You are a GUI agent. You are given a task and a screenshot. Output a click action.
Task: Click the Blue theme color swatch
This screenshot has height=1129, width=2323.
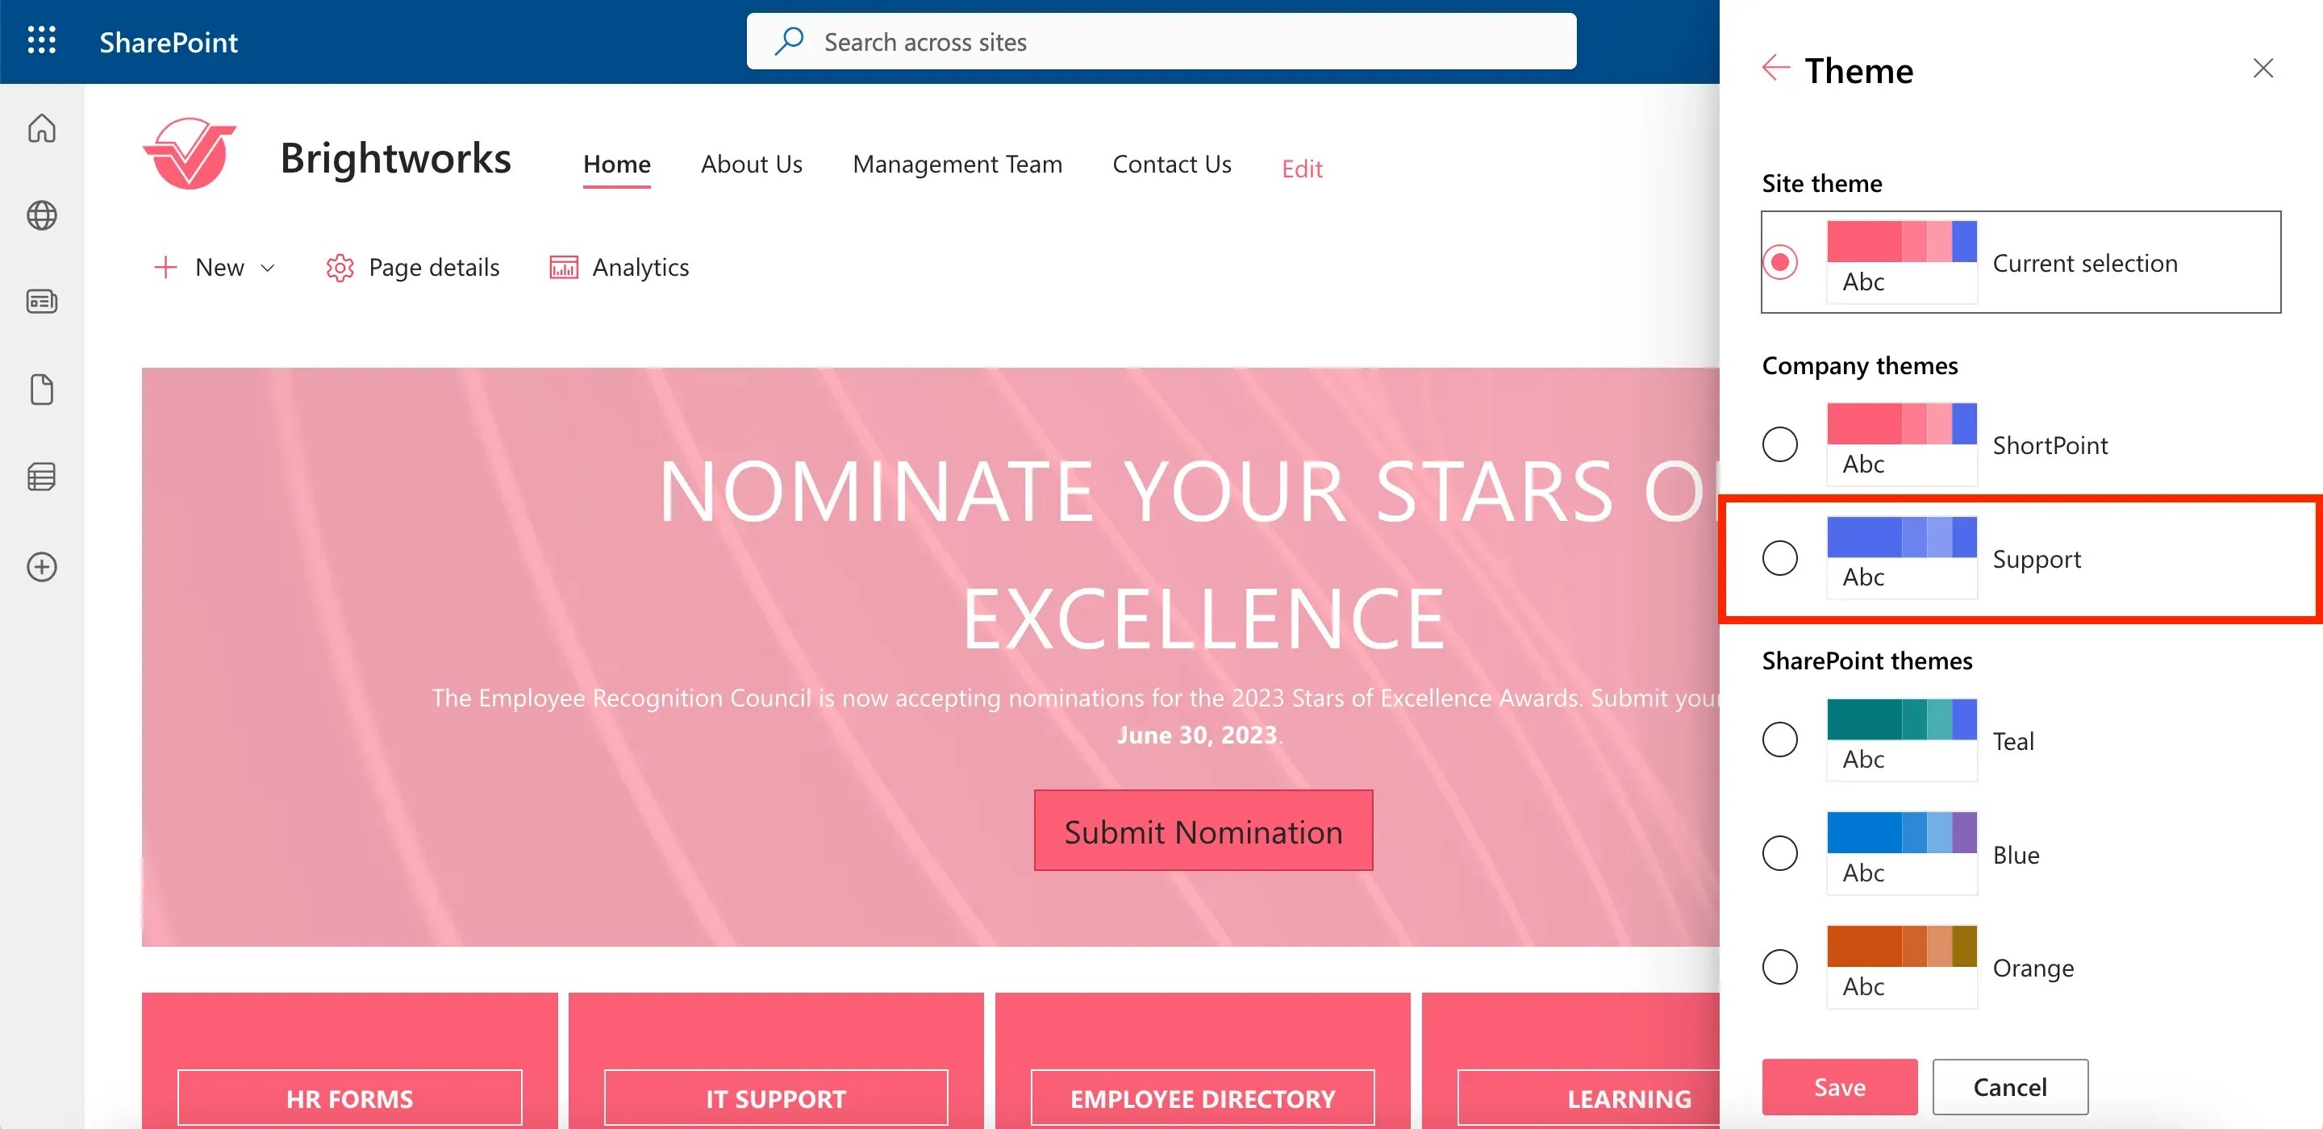coord(1902,852)
